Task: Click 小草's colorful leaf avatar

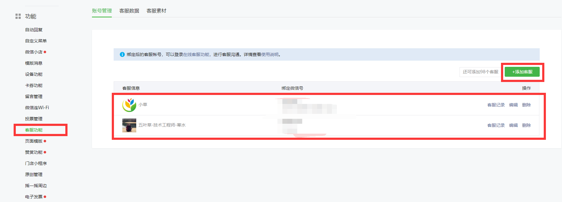Action: click(129, 105)
